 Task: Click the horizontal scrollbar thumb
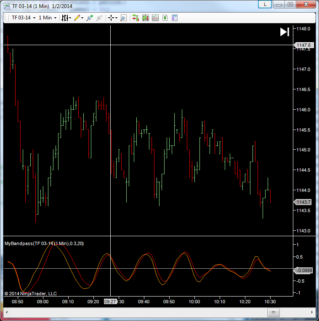click(x=273, y=312)
